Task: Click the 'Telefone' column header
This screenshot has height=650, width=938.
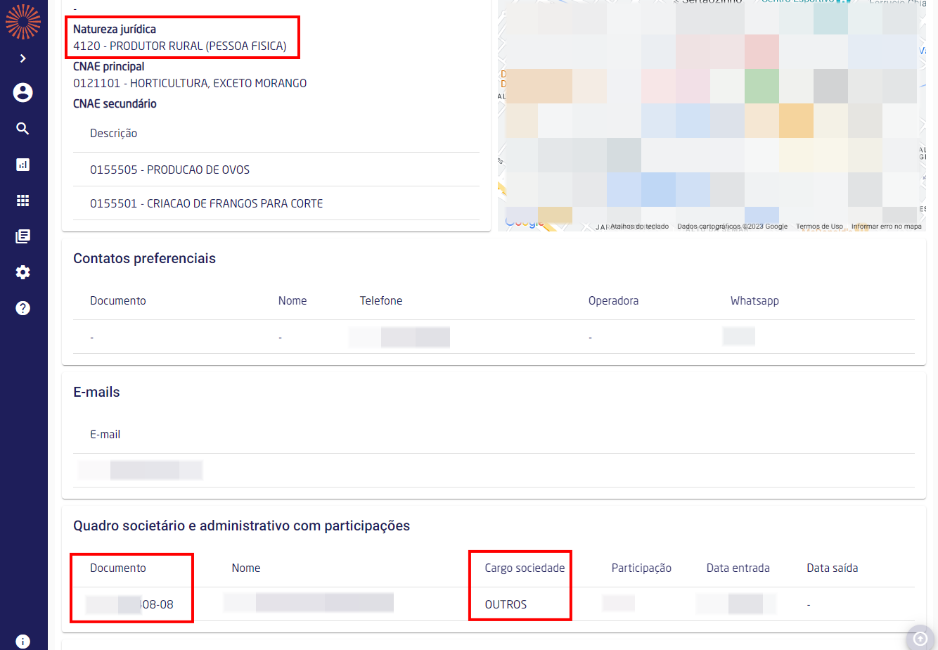Action: click(381, 301)
